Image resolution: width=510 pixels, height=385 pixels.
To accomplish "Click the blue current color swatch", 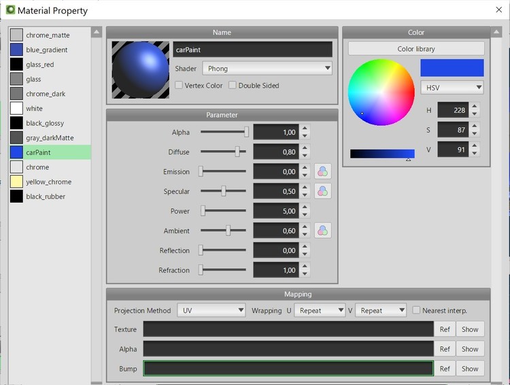I will (452, 68).
